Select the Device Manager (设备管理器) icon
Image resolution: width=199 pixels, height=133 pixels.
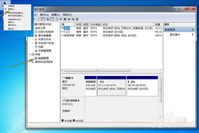36,51
